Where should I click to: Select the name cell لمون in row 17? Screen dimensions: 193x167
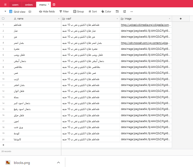(x=36, y=121)
